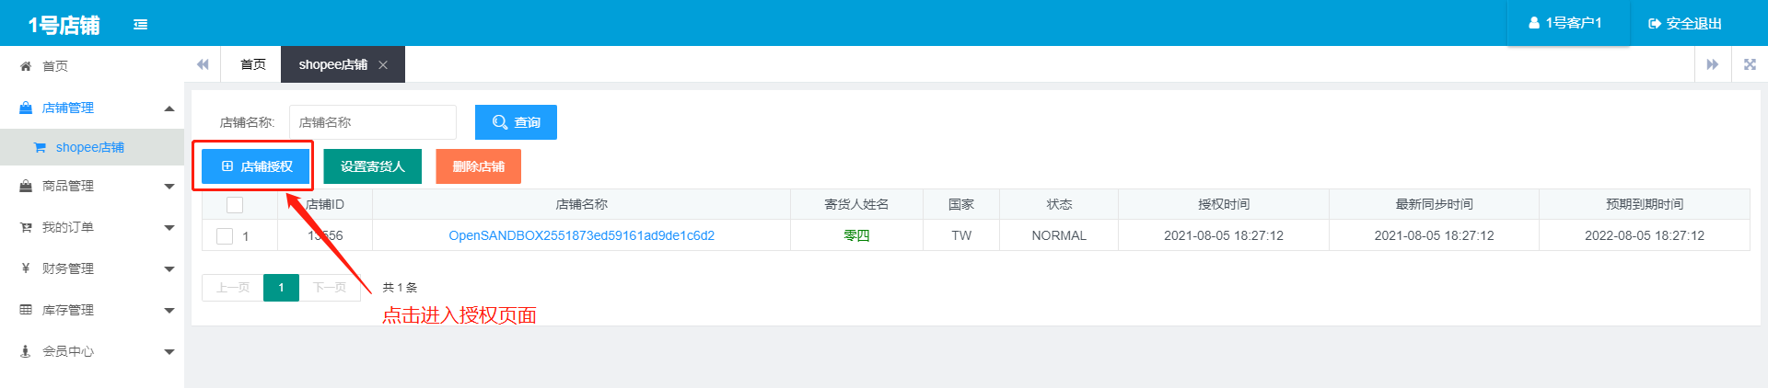Click the tab scroll-right double arrow icon
Screen dimensions: 1768x388
(1712, 64)
